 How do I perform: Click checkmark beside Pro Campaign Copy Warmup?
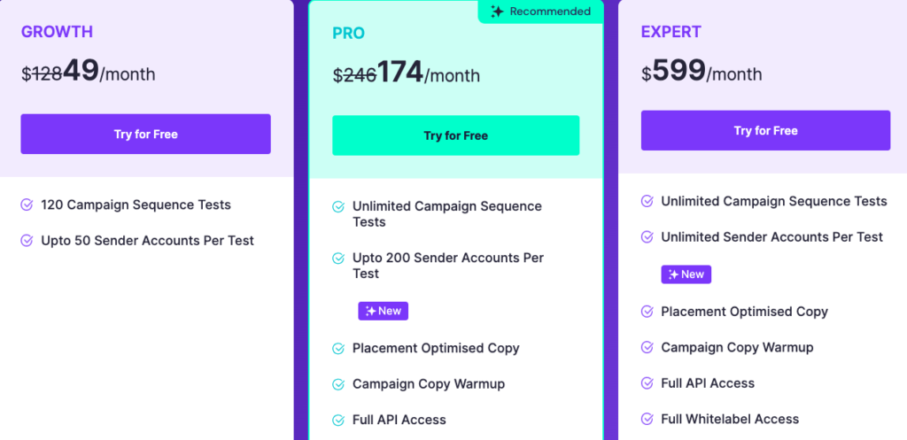click(x=338, y=384)
